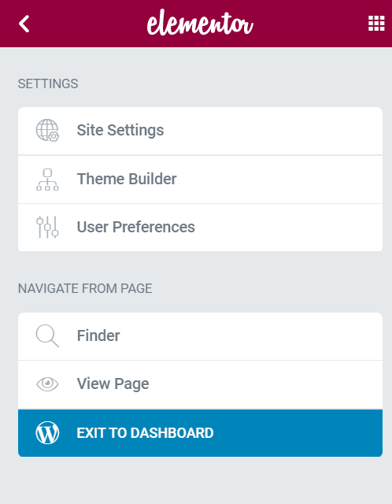The width and height of the screenshot is (392, 504).
Task: Open the Site Settings menu entry
Action: click(x=200, y=131)
